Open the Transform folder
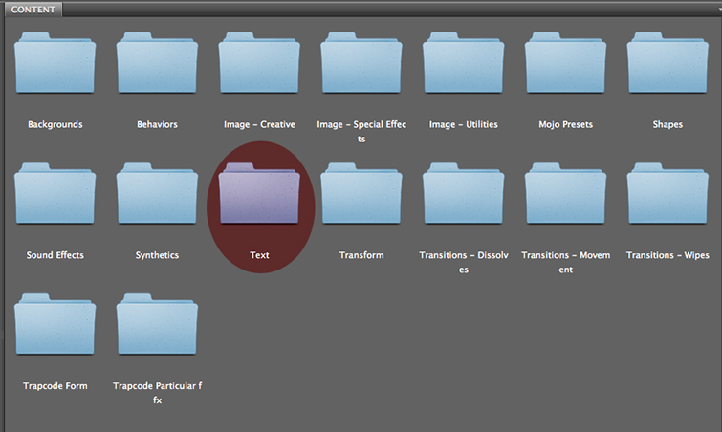Image resolution: width=722 pixels, height=432 pixels. (361, 196)
